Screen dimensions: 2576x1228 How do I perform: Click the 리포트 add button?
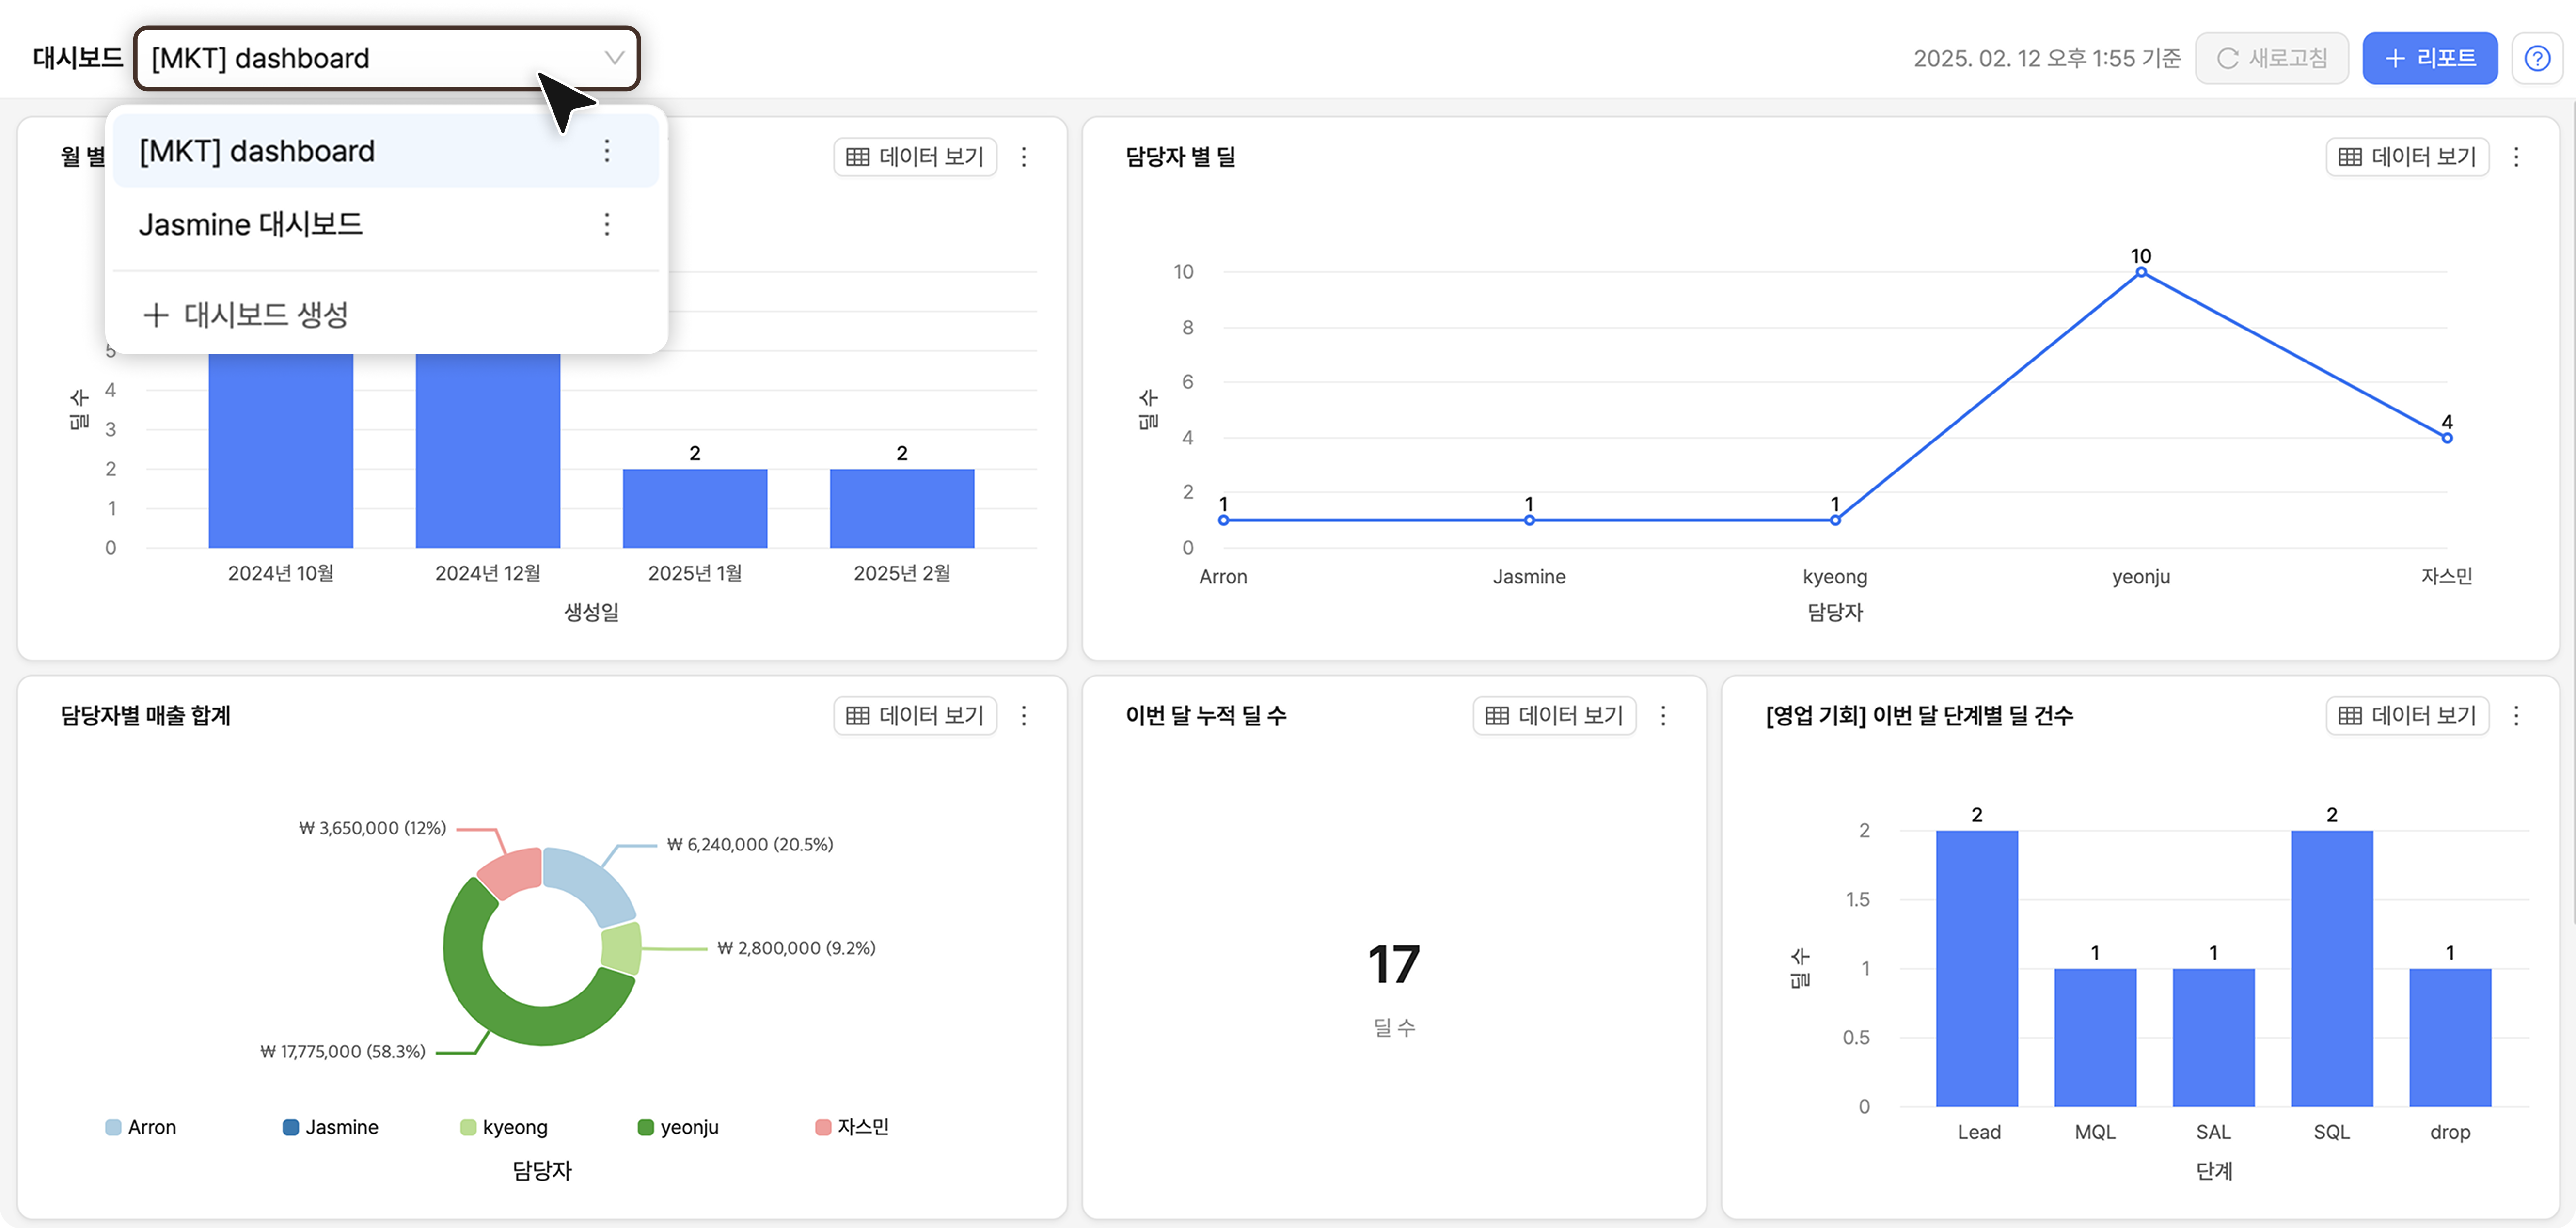(x=2429, y=58)
